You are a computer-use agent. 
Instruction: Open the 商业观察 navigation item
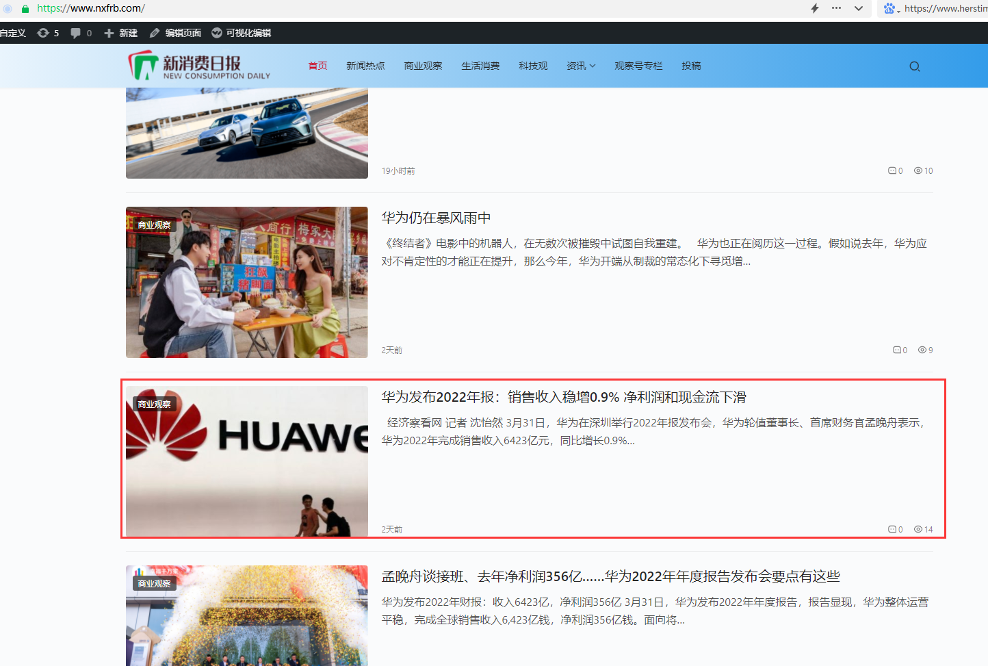(x=423, y=66)
